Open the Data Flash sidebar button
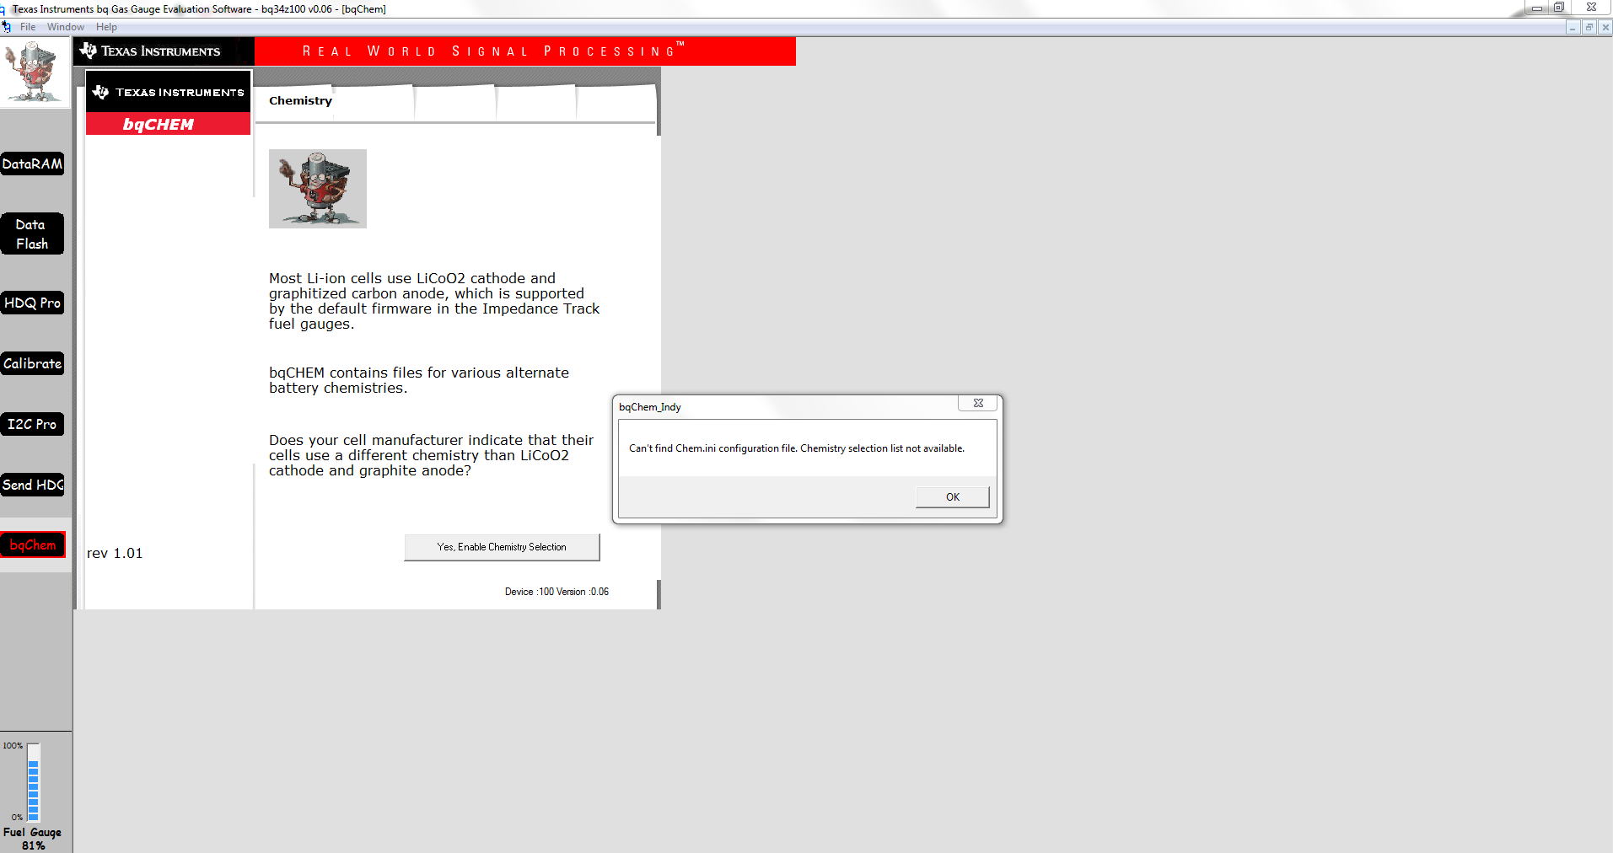This screenshot has height=853, width=1613. 32,233
